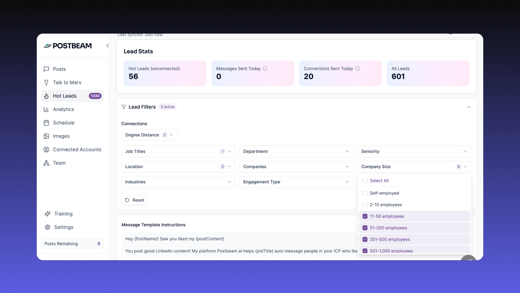This screenshot has width=520, height=293.
Task: Click the All Leads stat card
Action: 428,73
